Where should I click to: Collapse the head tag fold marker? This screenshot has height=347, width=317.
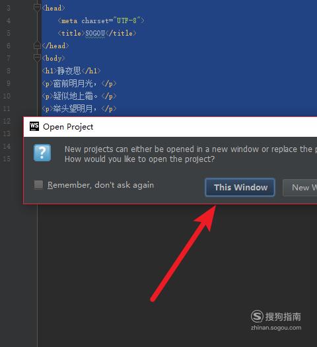[x=37, y=8]
